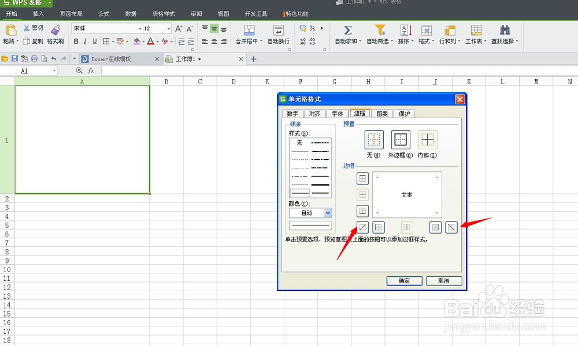The height and width of the screenshot is (346, 578).
Task: Switch to the 字体 tab in the dialog
Action: (x=338, y=114)
